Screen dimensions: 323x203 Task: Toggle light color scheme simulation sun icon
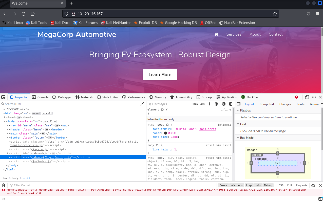coord(217,104)
